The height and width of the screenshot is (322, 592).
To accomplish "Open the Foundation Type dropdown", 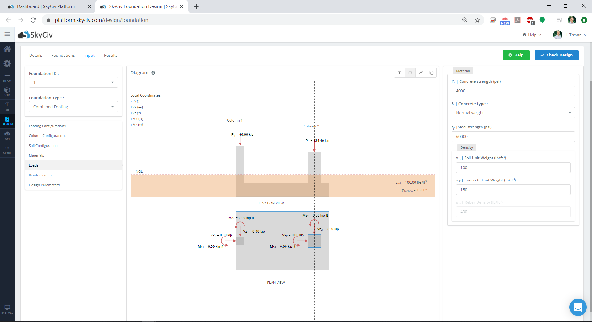I will (x=73, y=107).
